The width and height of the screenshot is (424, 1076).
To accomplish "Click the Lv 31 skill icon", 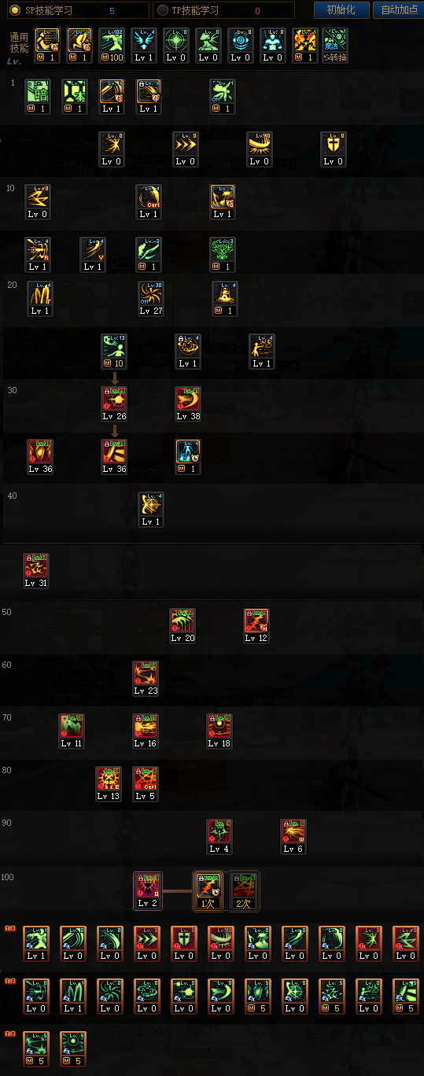I will [x=36, y=571].
